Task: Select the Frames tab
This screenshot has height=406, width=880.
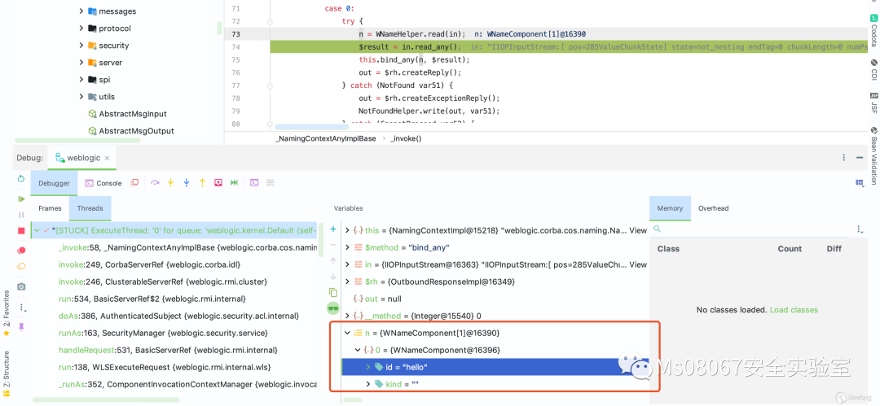Action: tap(50, 208)
